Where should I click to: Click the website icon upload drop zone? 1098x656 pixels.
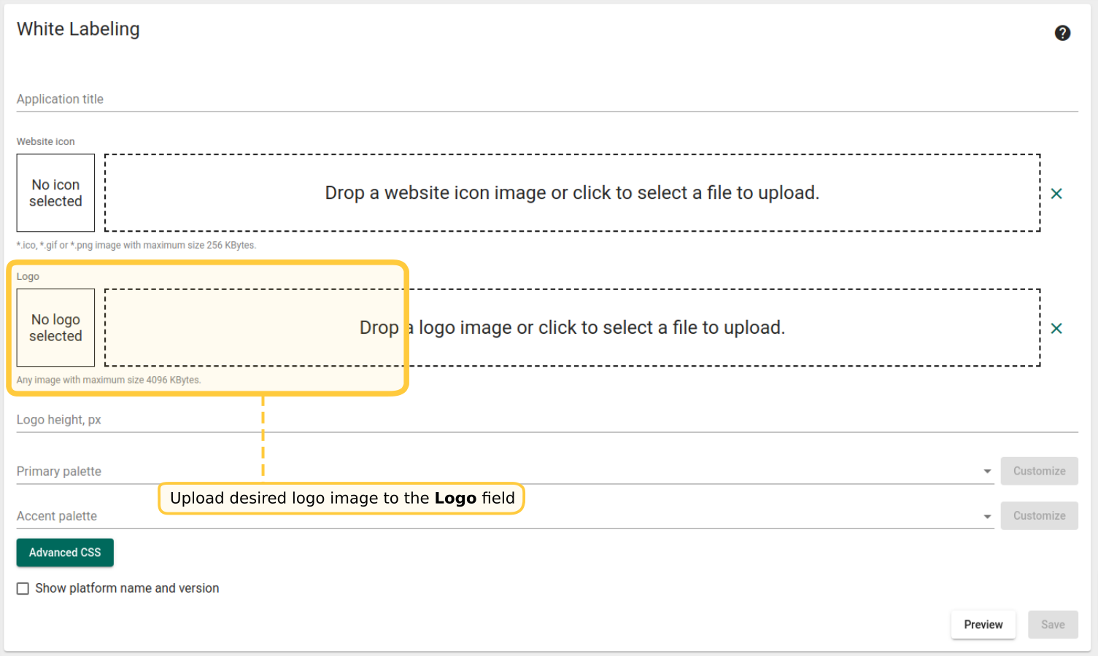coord(572,193)
